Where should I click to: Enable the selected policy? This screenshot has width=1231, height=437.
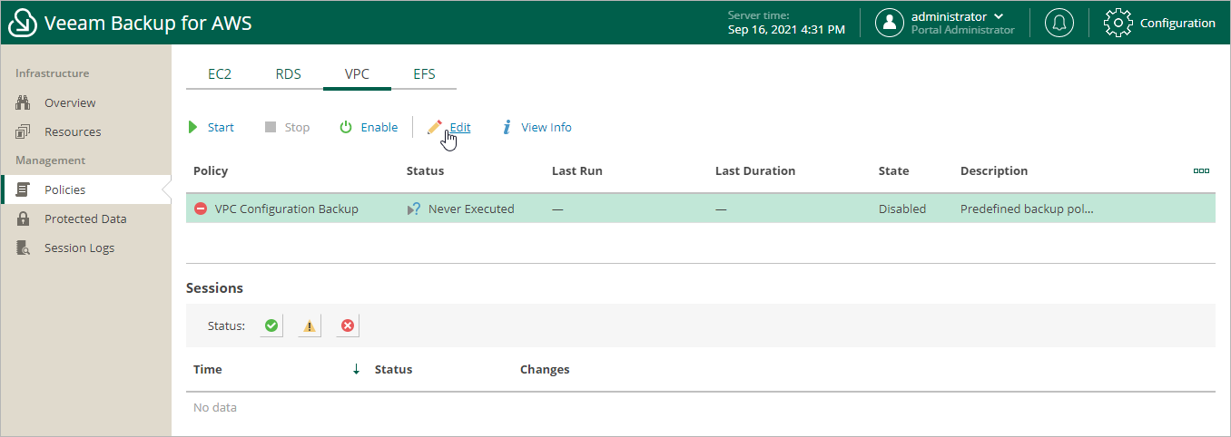(369, 128)
